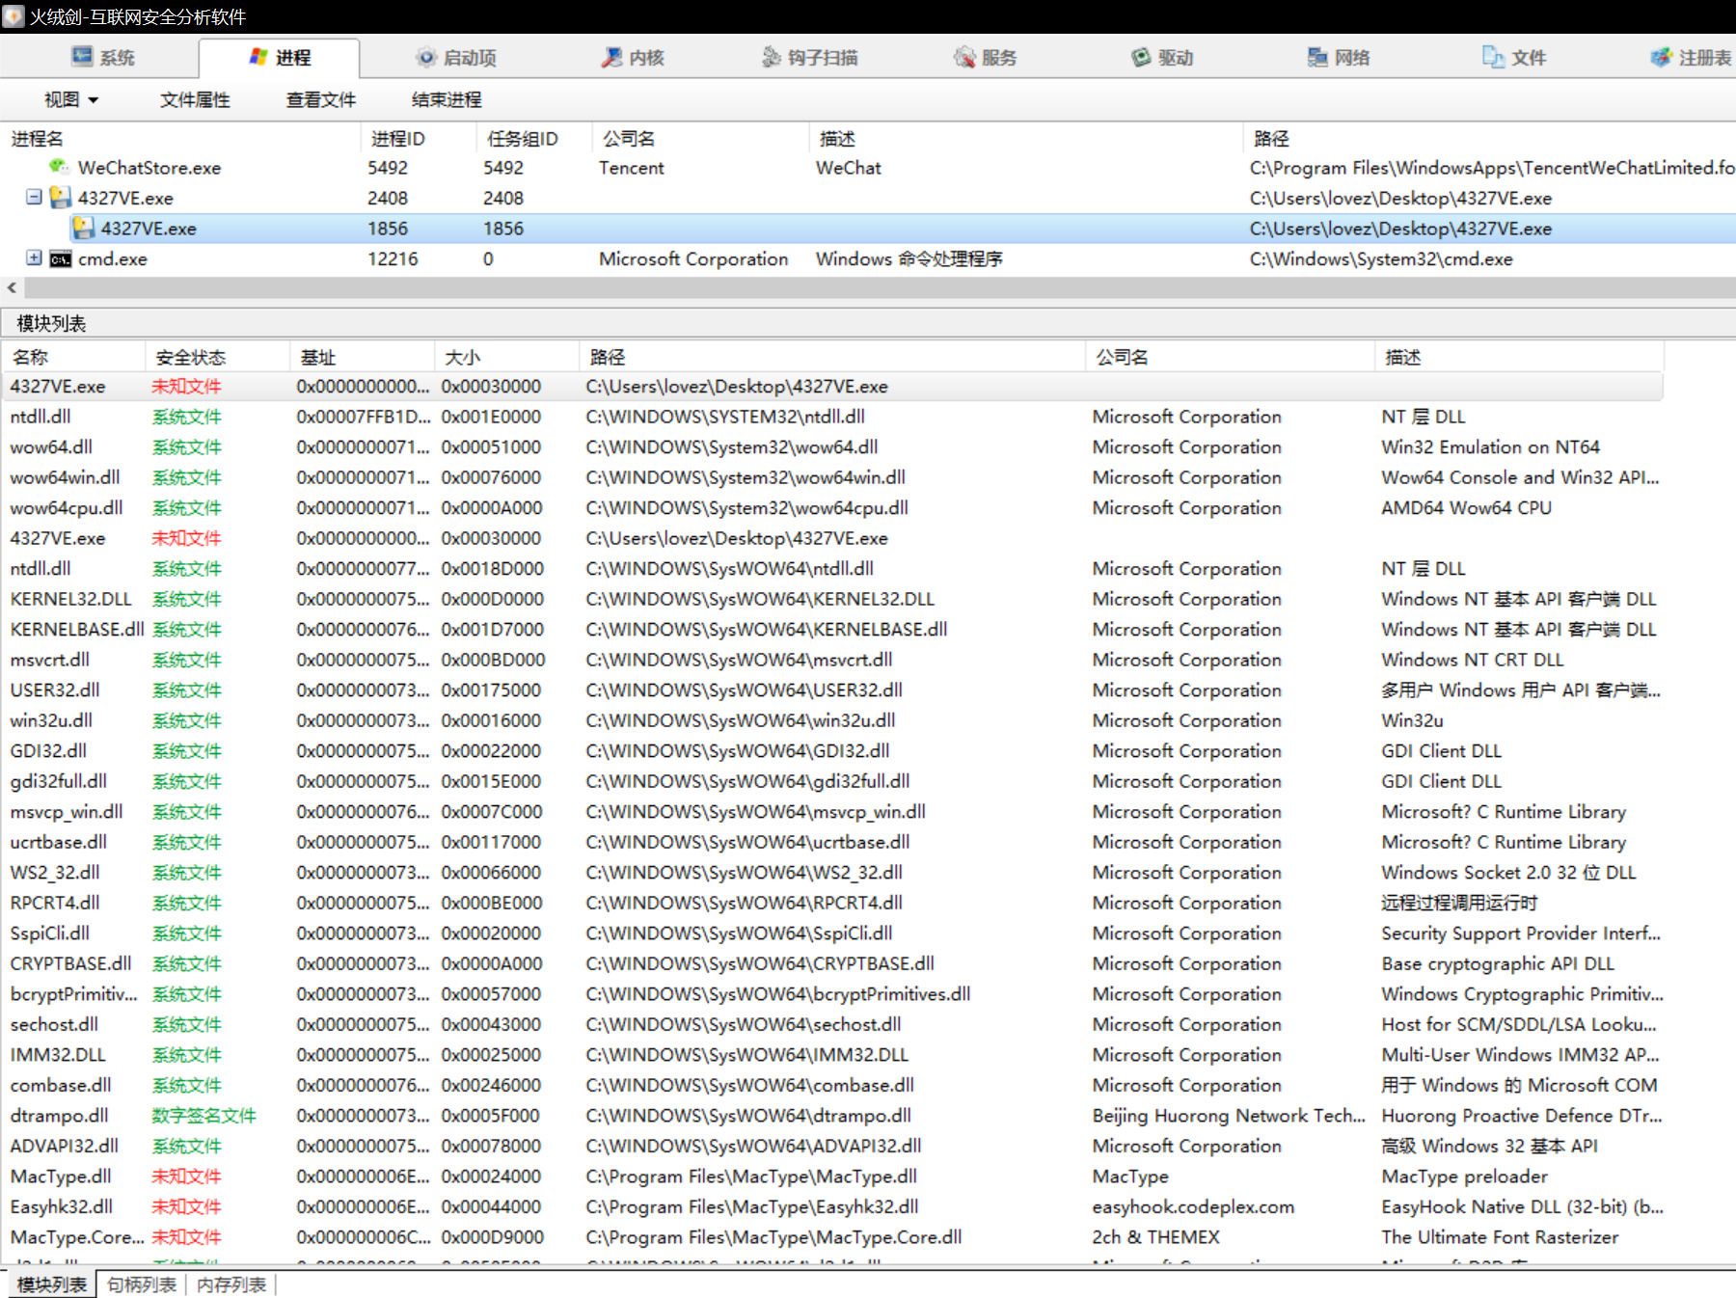The height and width of the screenshot is (1298, 1736).
Task: Click the parent 4327VE.exe (PID 2408) icon
Action: click(61, 198)
